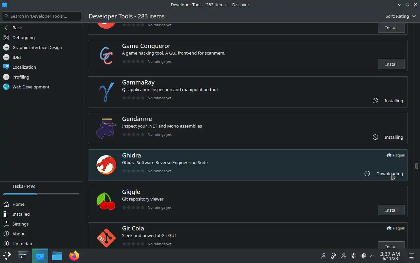Image resolution: width=420 pixels, height=263 pixels.
Task: Click 'Git repository viewer' description
Action: coord(143,199)
